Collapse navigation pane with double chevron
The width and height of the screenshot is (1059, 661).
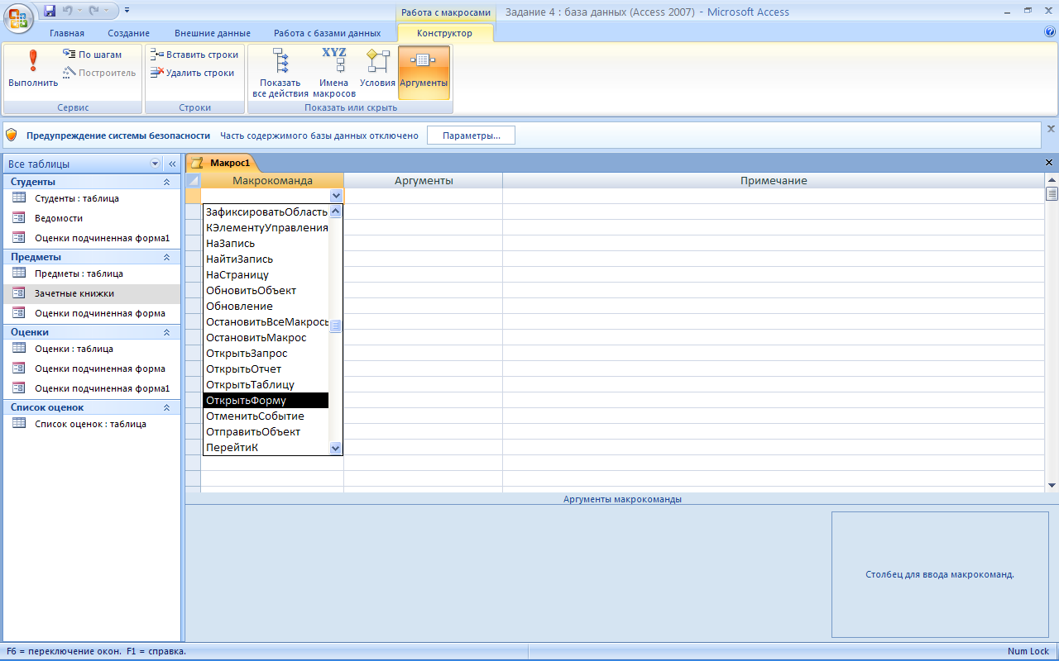tap(172, 164)
